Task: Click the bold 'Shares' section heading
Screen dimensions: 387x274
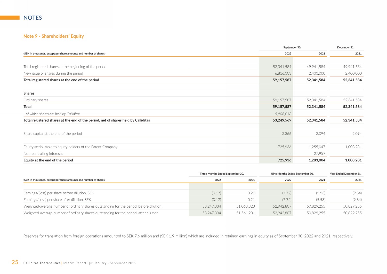Action: pos(29,93)
